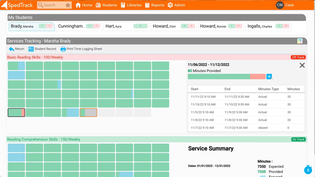
Task: Click the Off Track status badge
Action: (298, 57)
